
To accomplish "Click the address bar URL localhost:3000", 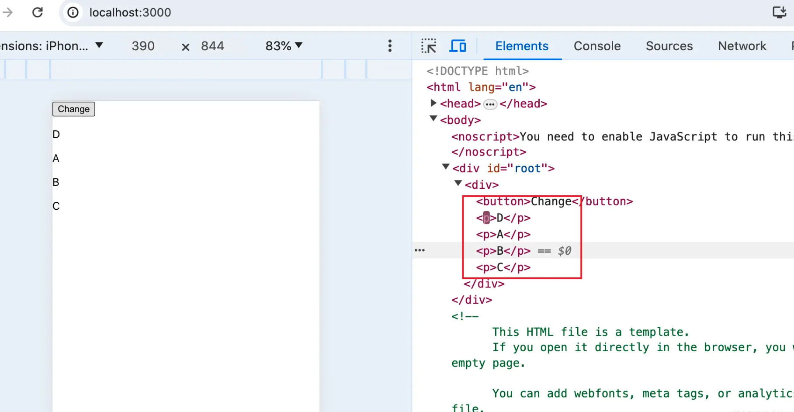I will tap(130, 12).
